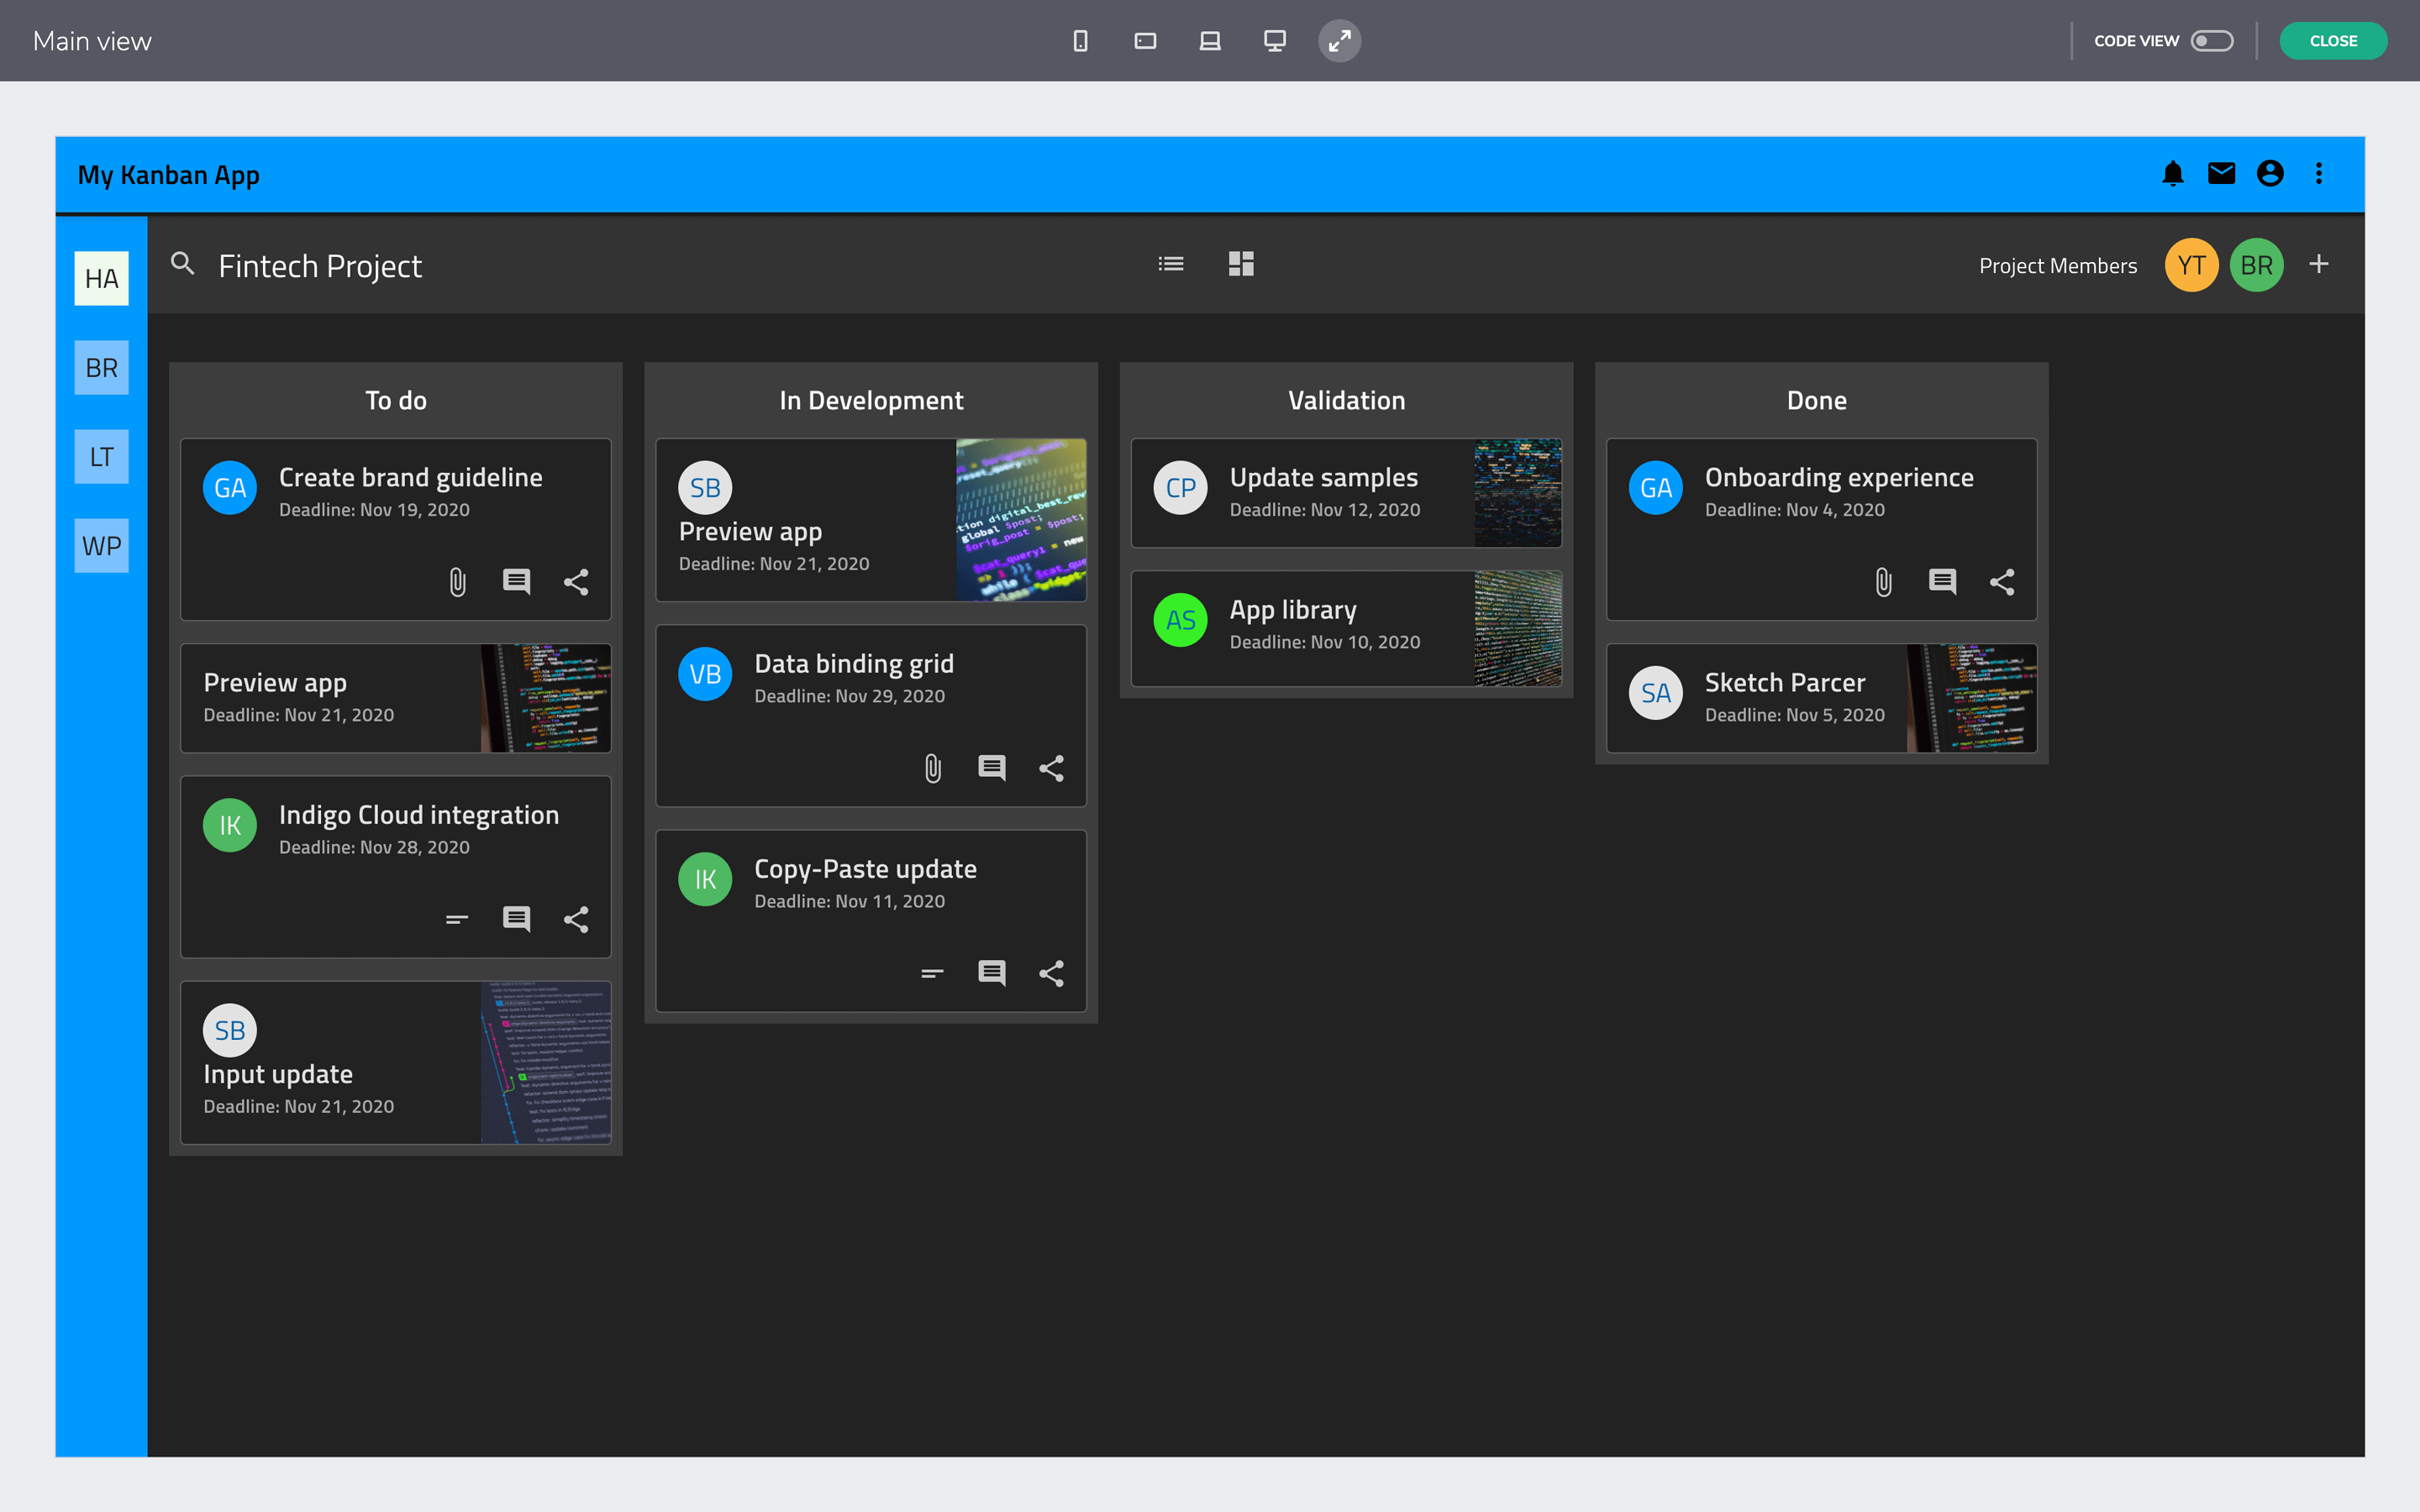Switch to kanban grid view
2420x1512 pixels.
pos(1241,263)
